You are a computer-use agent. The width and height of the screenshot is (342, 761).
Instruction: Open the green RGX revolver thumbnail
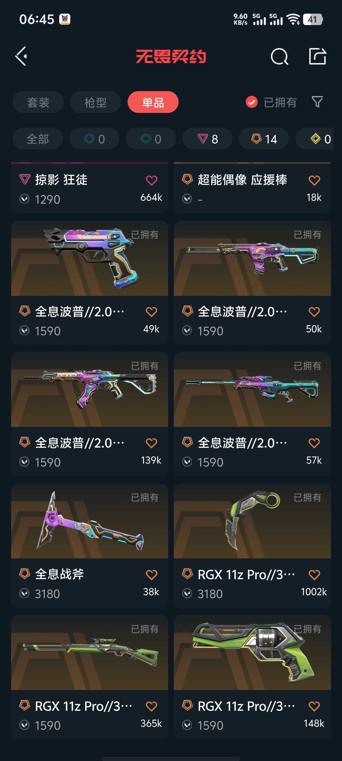[252, 653]
